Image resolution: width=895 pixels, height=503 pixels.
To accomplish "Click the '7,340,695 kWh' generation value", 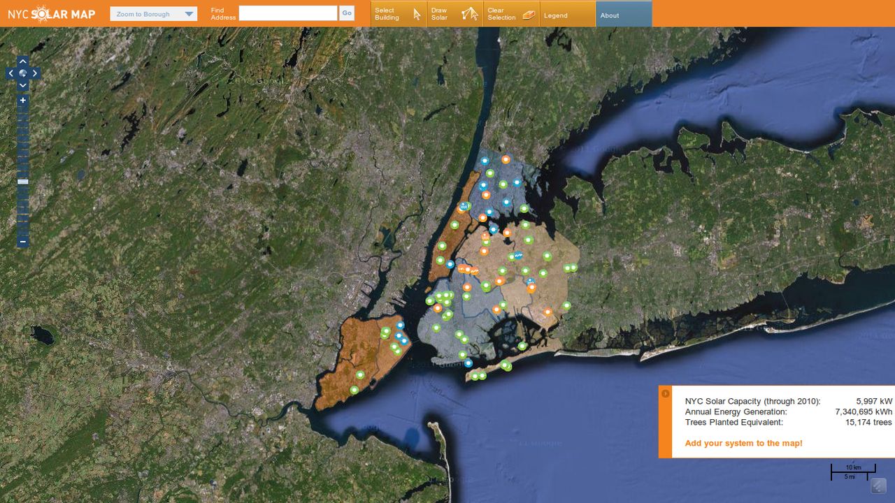I will 864,411.
